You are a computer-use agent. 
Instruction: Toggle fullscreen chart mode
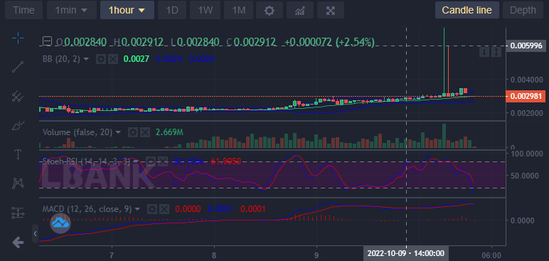point(331,10)
